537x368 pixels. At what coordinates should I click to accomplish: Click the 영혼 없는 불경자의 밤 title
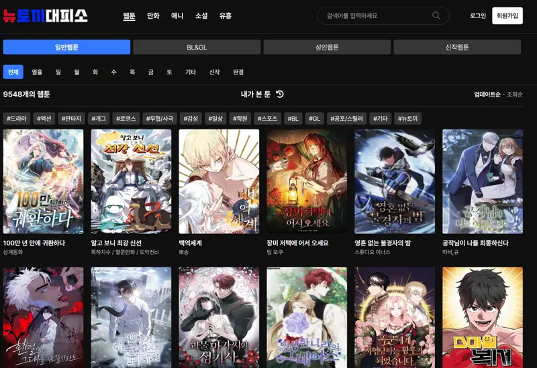[383, 243]
